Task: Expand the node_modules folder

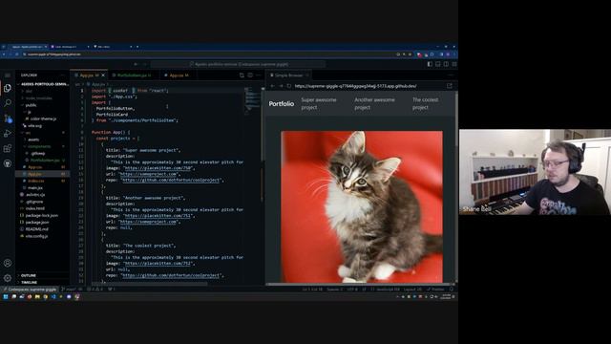Action: pos(38,98)
